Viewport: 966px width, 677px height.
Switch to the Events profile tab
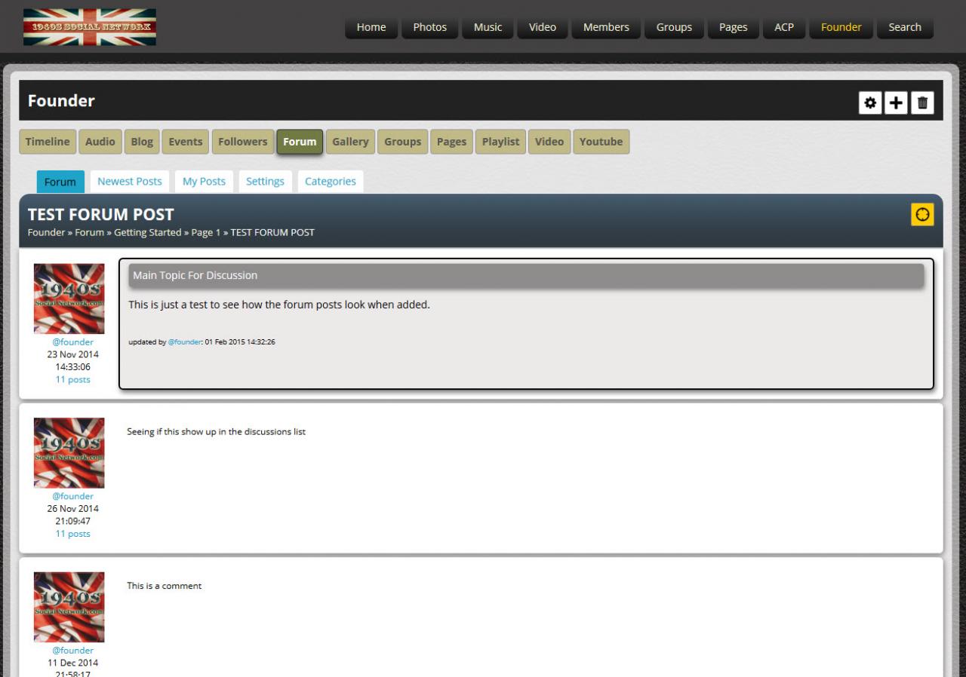click(x=186, y=142)
